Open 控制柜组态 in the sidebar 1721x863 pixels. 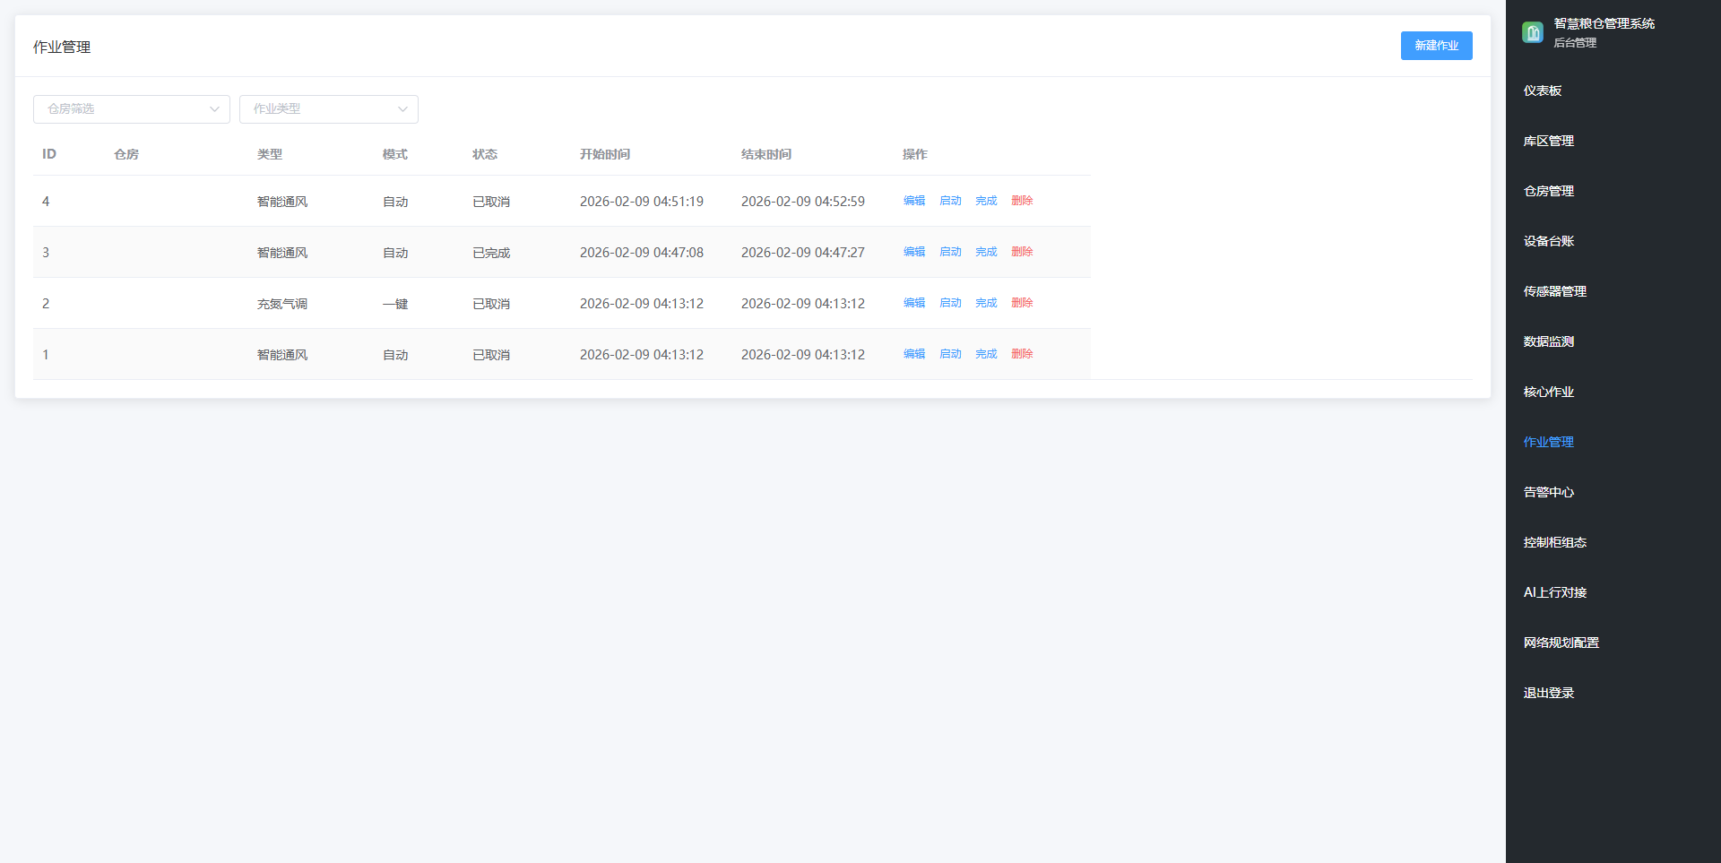click(1554, 542)
